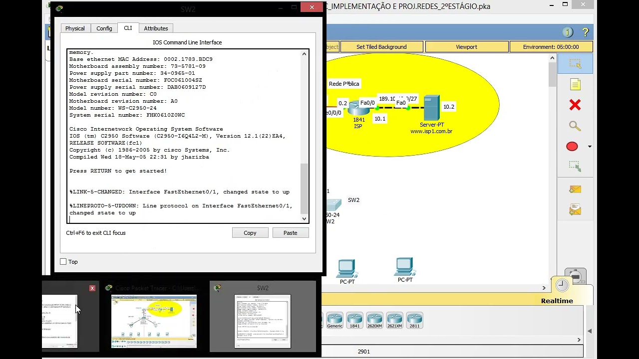Select the red ellipse drawing tool
Viewport: 639px width, 359px height.
point(572,147)
